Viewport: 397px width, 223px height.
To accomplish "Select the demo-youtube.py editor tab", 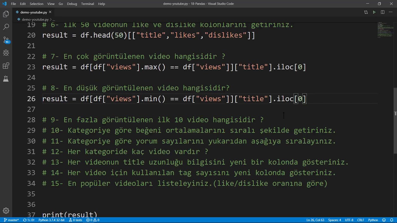I will click(x=33, y=12).
